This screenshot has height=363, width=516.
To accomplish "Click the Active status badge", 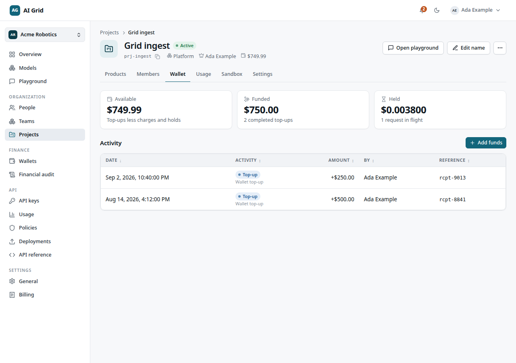I will tap(185, 46).
